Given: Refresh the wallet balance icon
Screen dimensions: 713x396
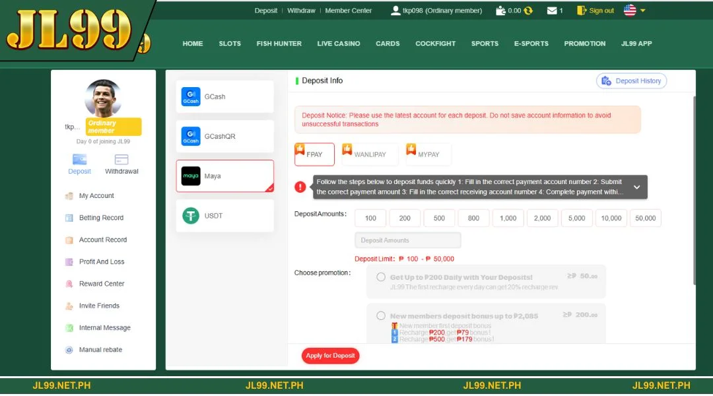Looking at the screenshot, I should click(527, 10).
